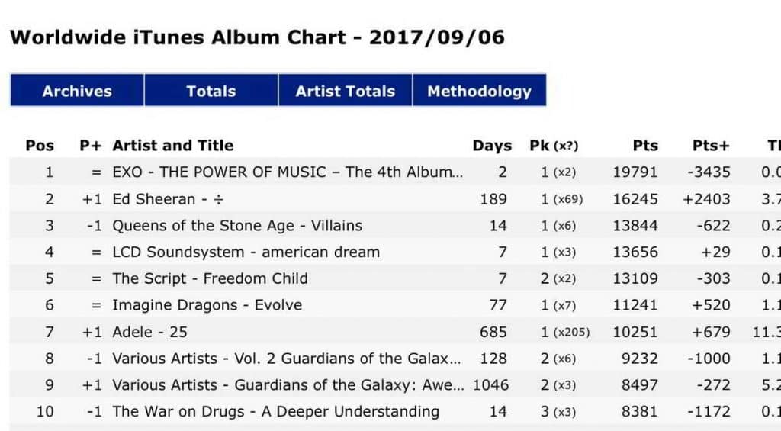This screenshot has height=431, width=781.
Task: Open the Artist Totals tab
Action: [x=346, y=91]
